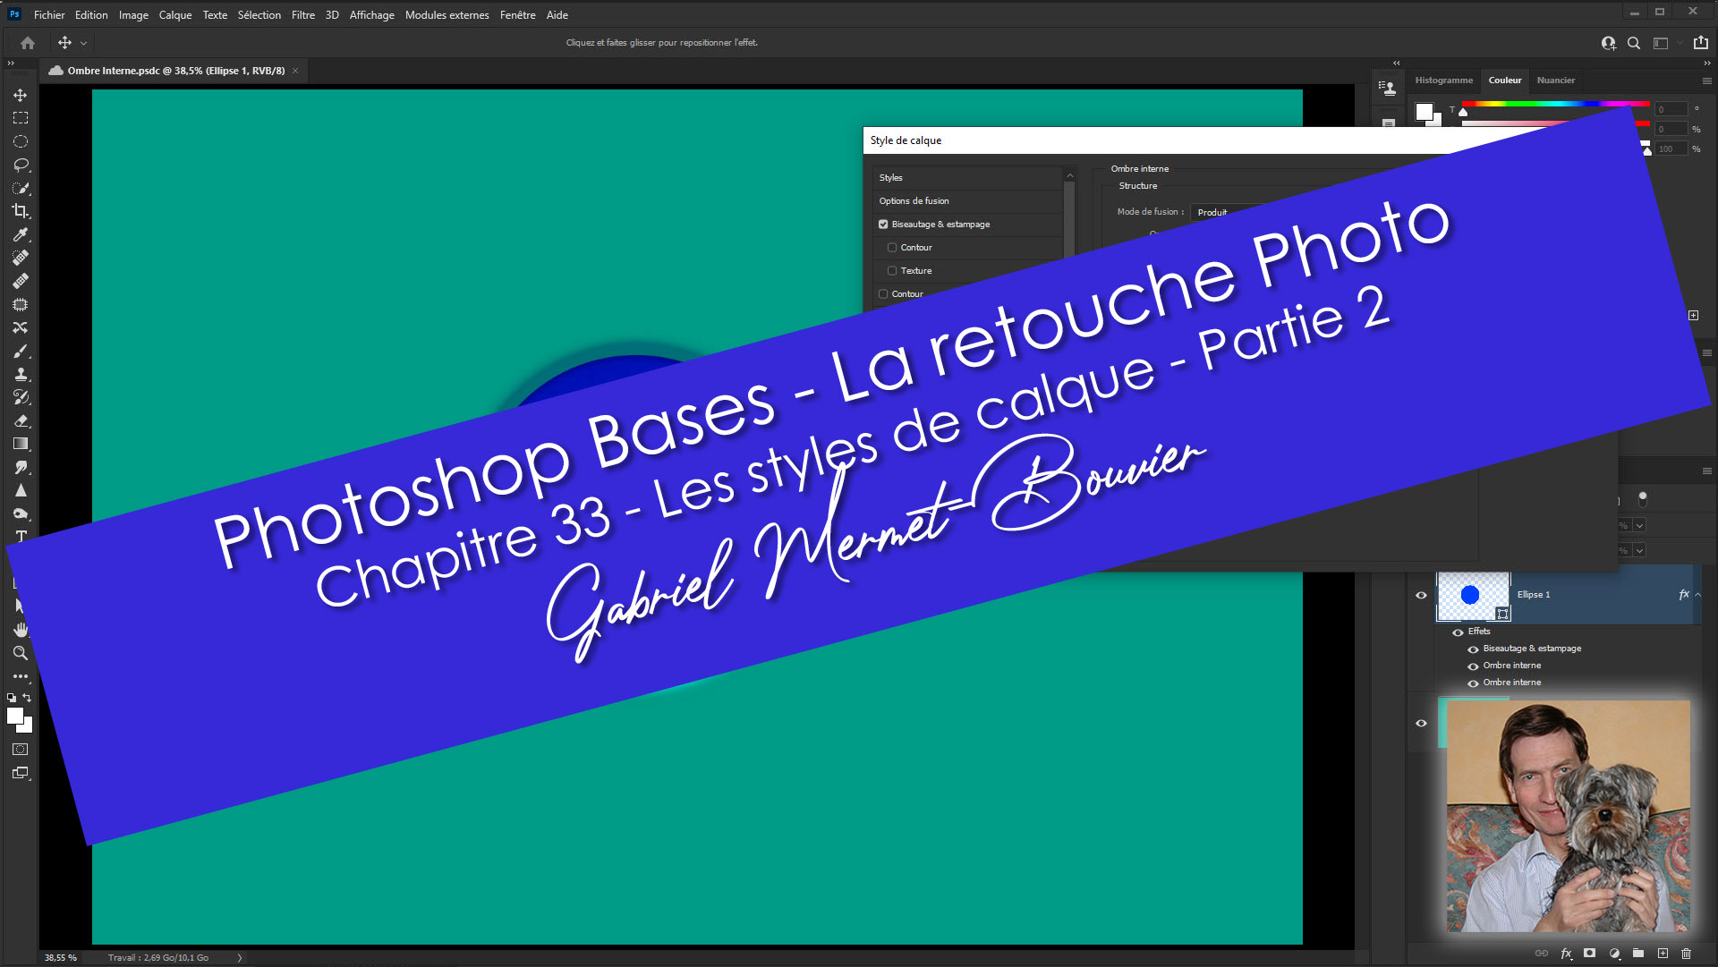1718x967 pixels.
Task: Open the Filtre menu
Action: pos(302,15)
